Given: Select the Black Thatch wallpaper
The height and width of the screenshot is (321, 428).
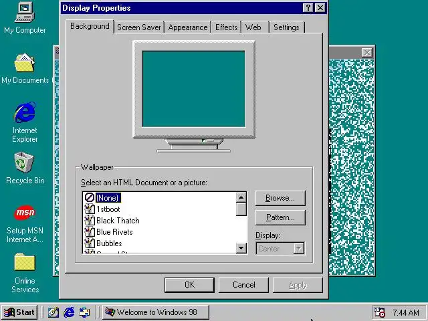Looking at the screenshot, I should pyautogui.click(x=118, y=221).
